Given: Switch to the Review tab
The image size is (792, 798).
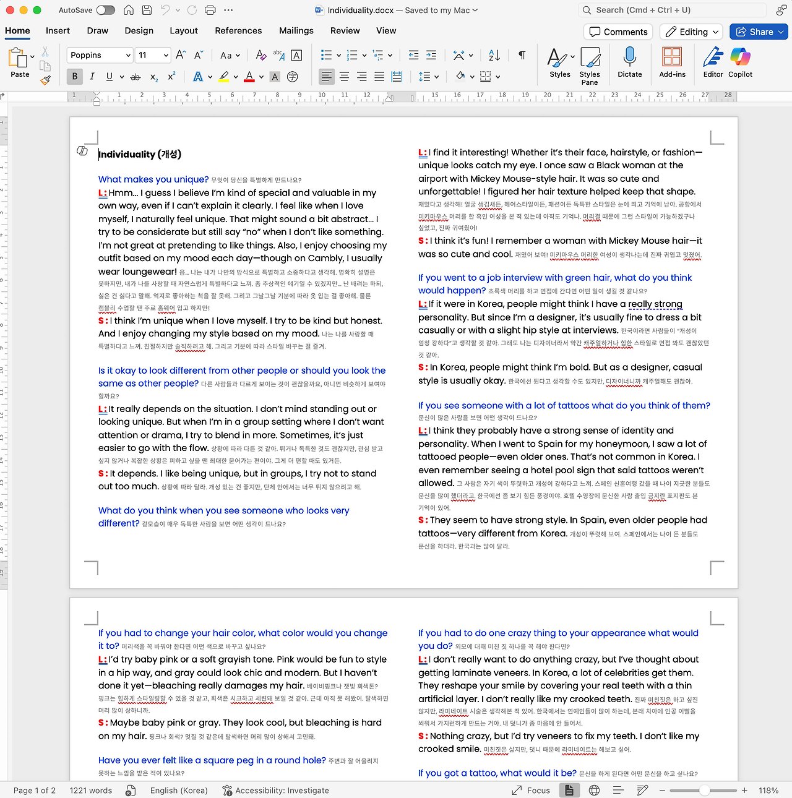Looking at the screenshot, I should pos(345,30).
